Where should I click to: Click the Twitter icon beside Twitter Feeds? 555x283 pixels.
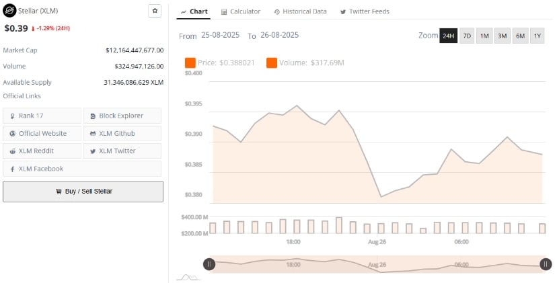tap(343, 12)
